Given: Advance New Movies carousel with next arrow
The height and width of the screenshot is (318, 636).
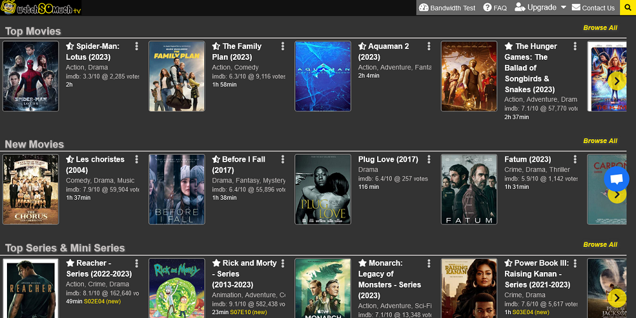Looking at the screenshot, I should click(x=618, y=195).
